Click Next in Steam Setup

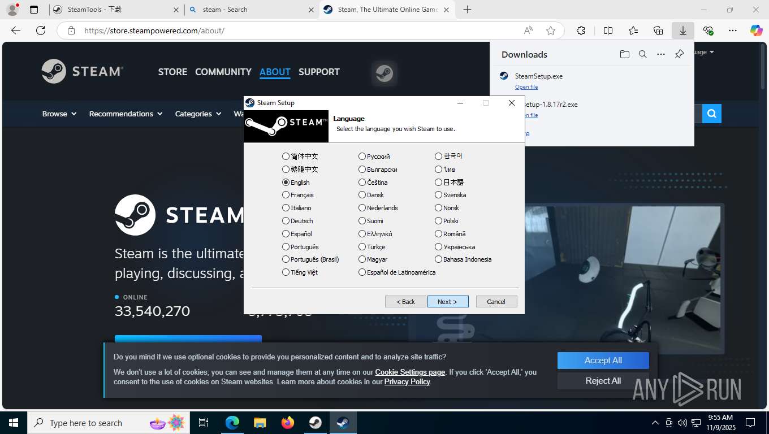click(448, 302)
